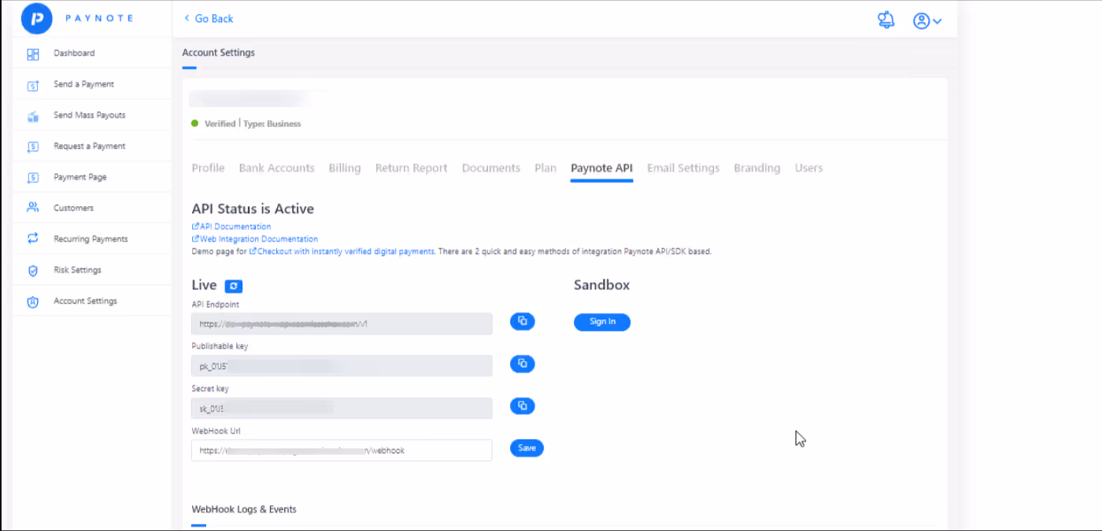Image resolution: width=1102 pixels, height=531 pixels.
Task: Click the 'API Status is Active' heading
Action: click(253, 209)
